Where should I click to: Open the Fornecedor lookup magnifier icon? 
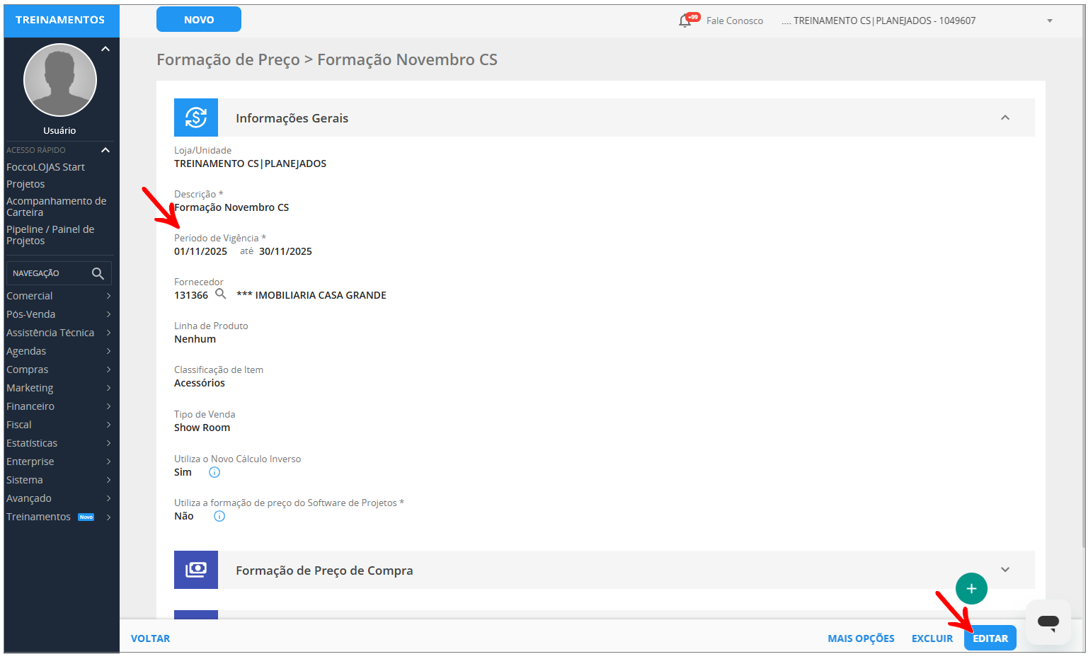coord(220,295)
